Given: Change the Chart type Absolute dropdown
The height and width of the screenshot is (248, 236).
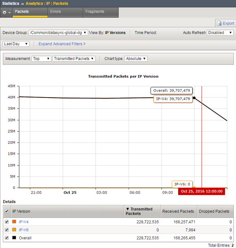Looking at the screenshot, I should click(136, 59).
